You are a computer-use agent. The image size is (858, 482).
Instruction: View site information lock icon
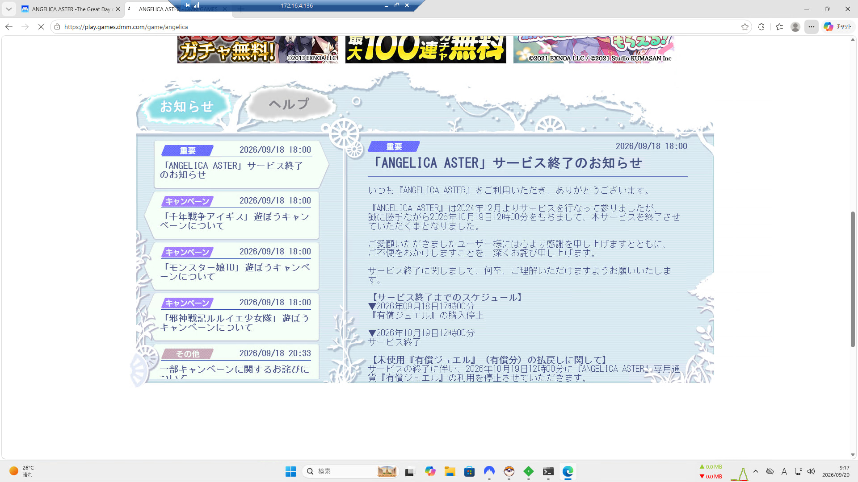pos(57,27)
